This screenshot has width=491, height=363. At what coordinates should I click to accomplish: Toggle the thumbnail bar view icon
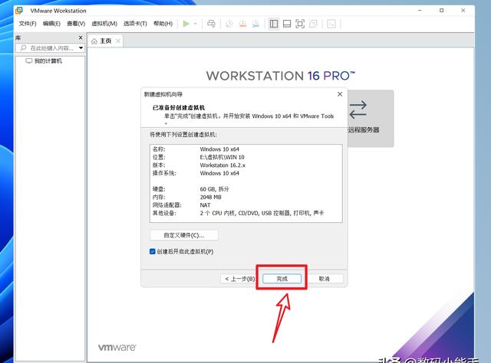coord(287,24)
